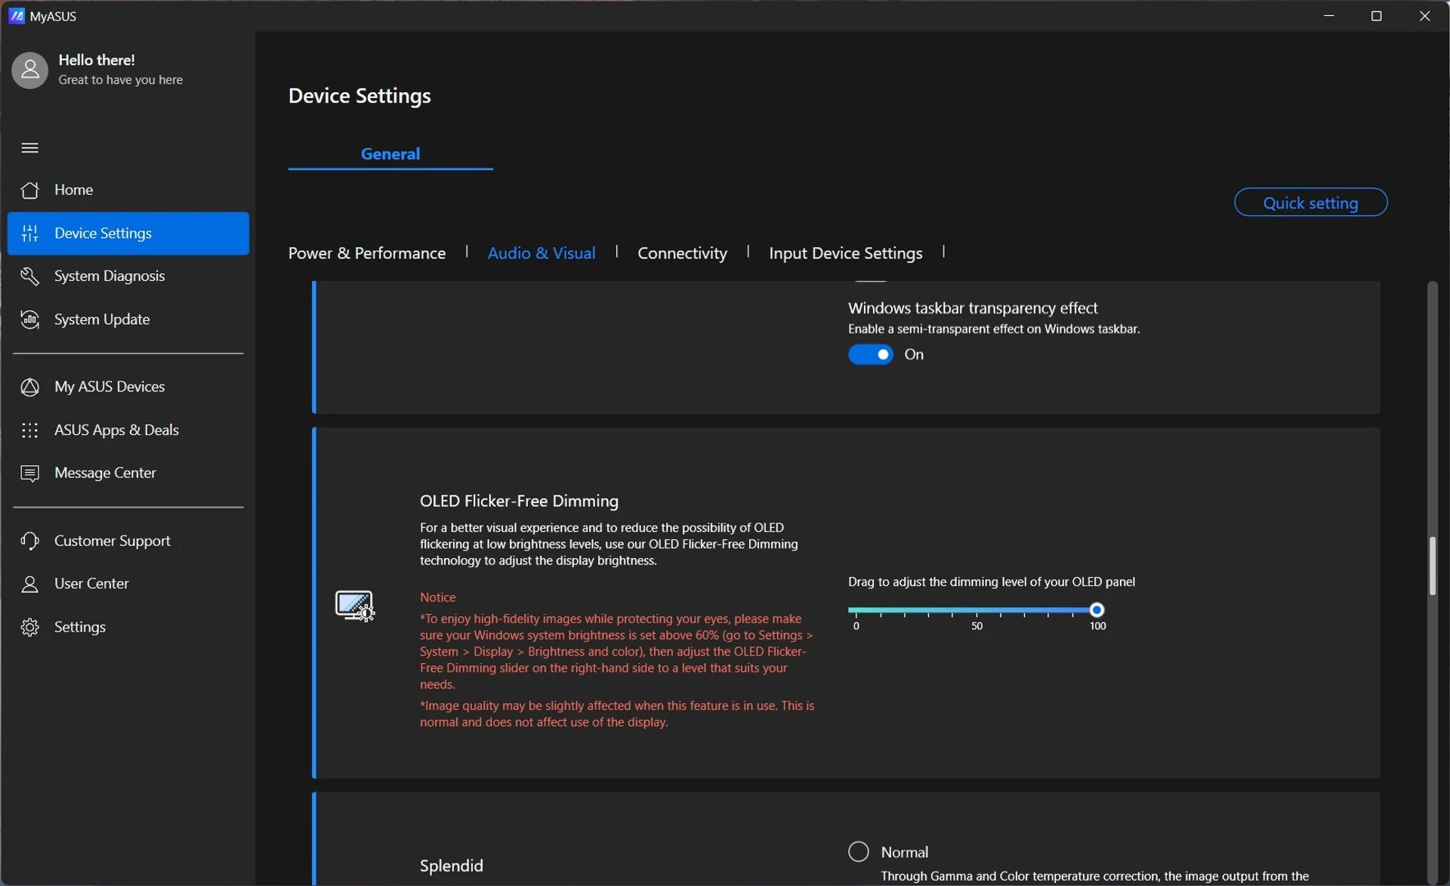The height and width of the screenshot is (886, 1450).
Task: Go to System Update section
Action: 128,320
